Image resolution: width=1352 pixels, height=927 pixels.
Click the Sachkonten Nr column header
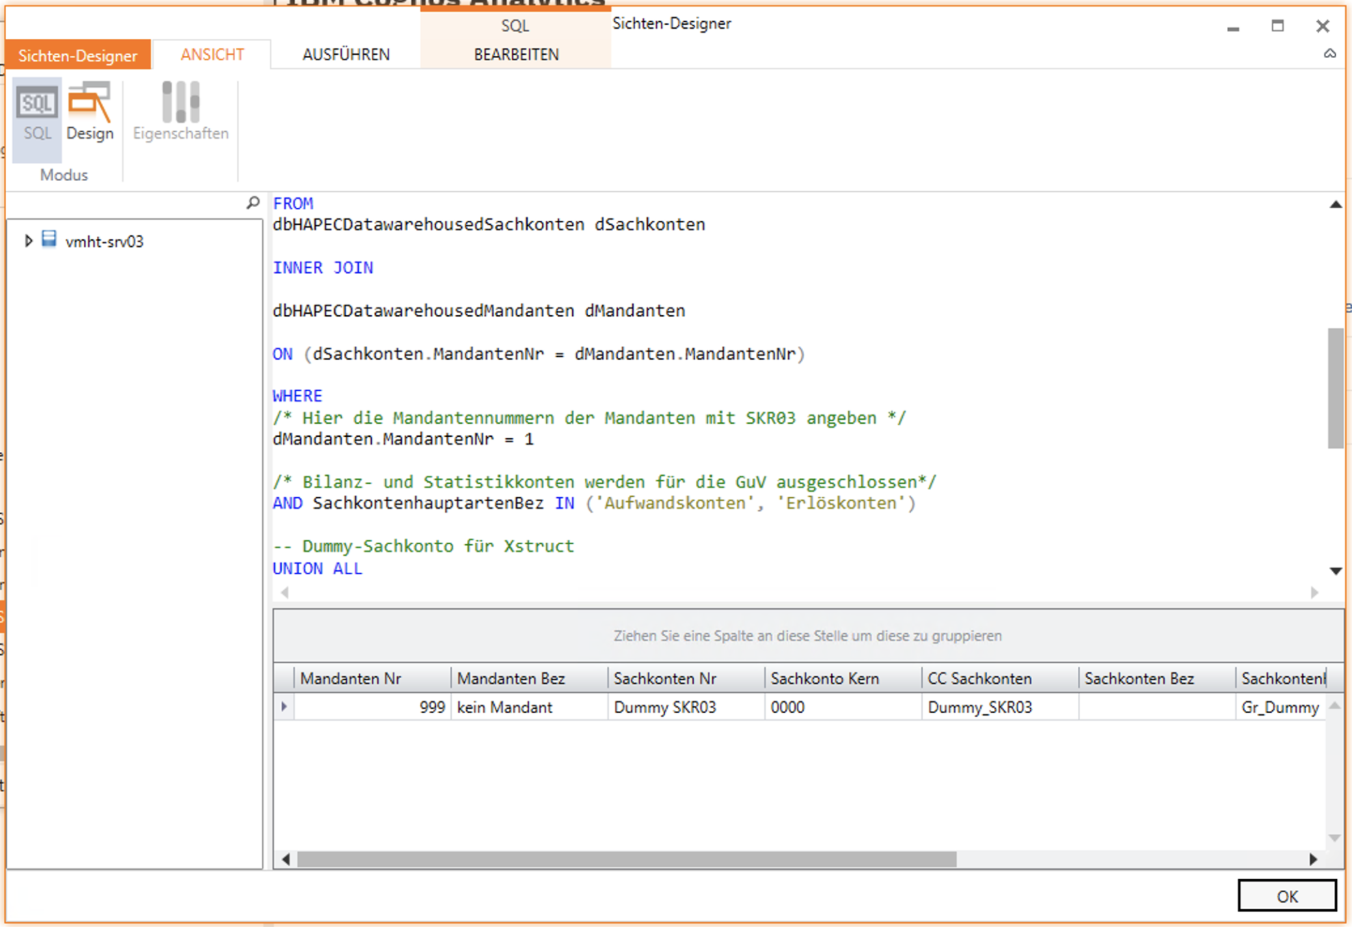664,678
